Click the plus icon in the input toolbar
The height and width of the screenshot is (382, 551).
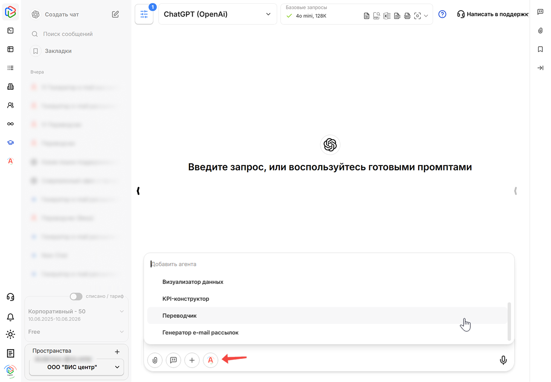(x=192, y=360)
